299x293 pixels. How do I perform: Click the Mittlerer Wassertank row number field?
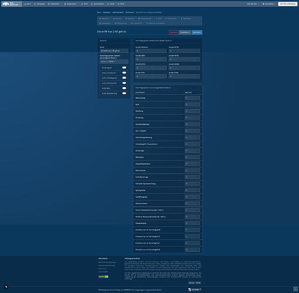[x=192, y=217]
